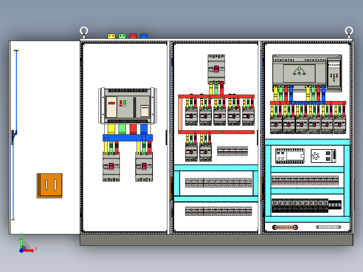Select lower red busbar in middle compartment

point(216,132)
